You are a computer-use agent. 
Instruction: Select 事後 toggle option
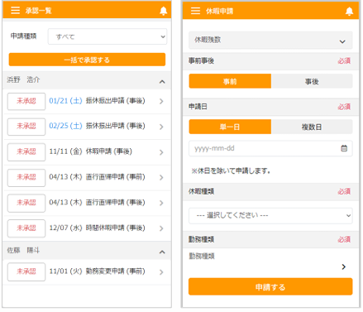point(312,81)
